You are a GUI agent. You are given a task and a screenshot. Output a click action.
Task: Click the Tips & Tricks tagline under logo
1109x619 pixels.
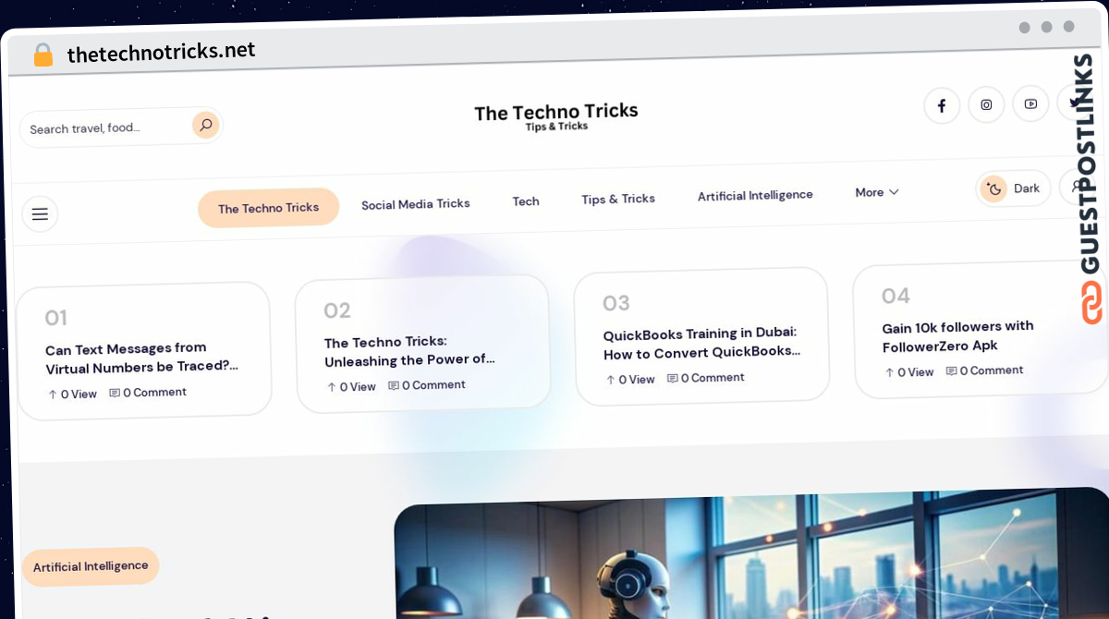tap(556, 127)
